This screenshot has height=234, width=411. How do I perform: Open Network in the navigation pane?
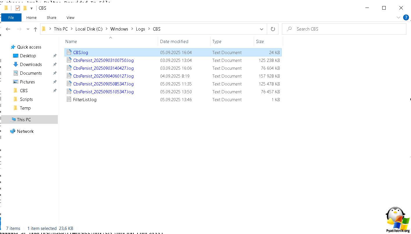click(25, 131)
